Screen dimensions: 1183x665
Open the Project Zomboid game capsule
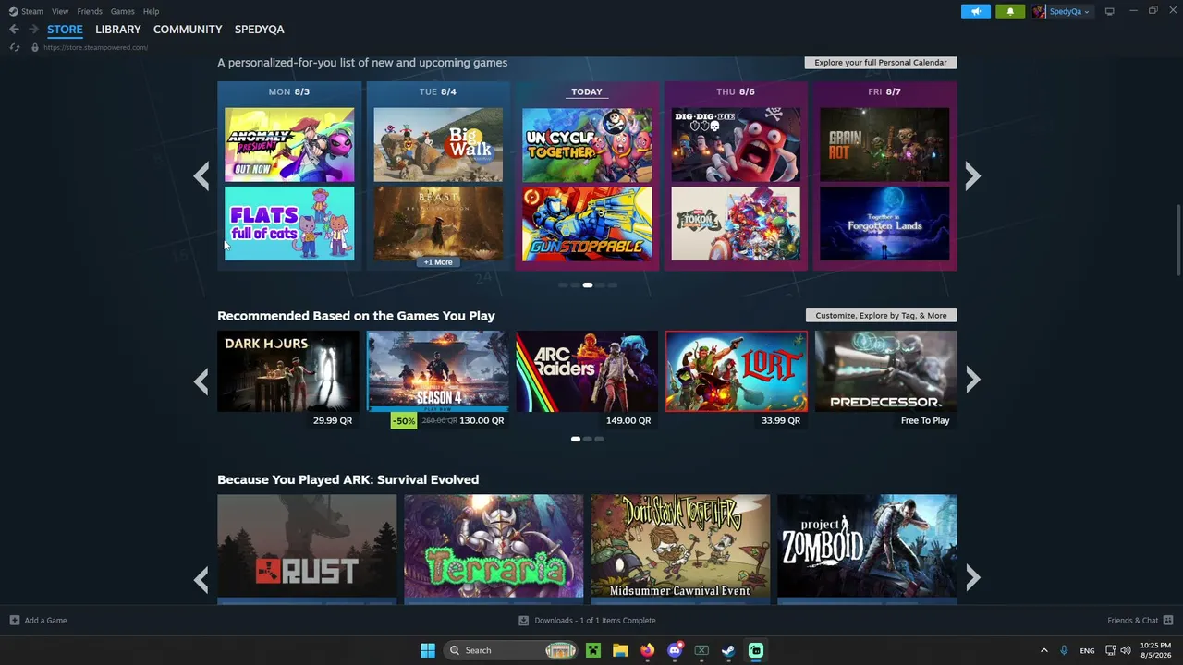[x=867, y=546]
